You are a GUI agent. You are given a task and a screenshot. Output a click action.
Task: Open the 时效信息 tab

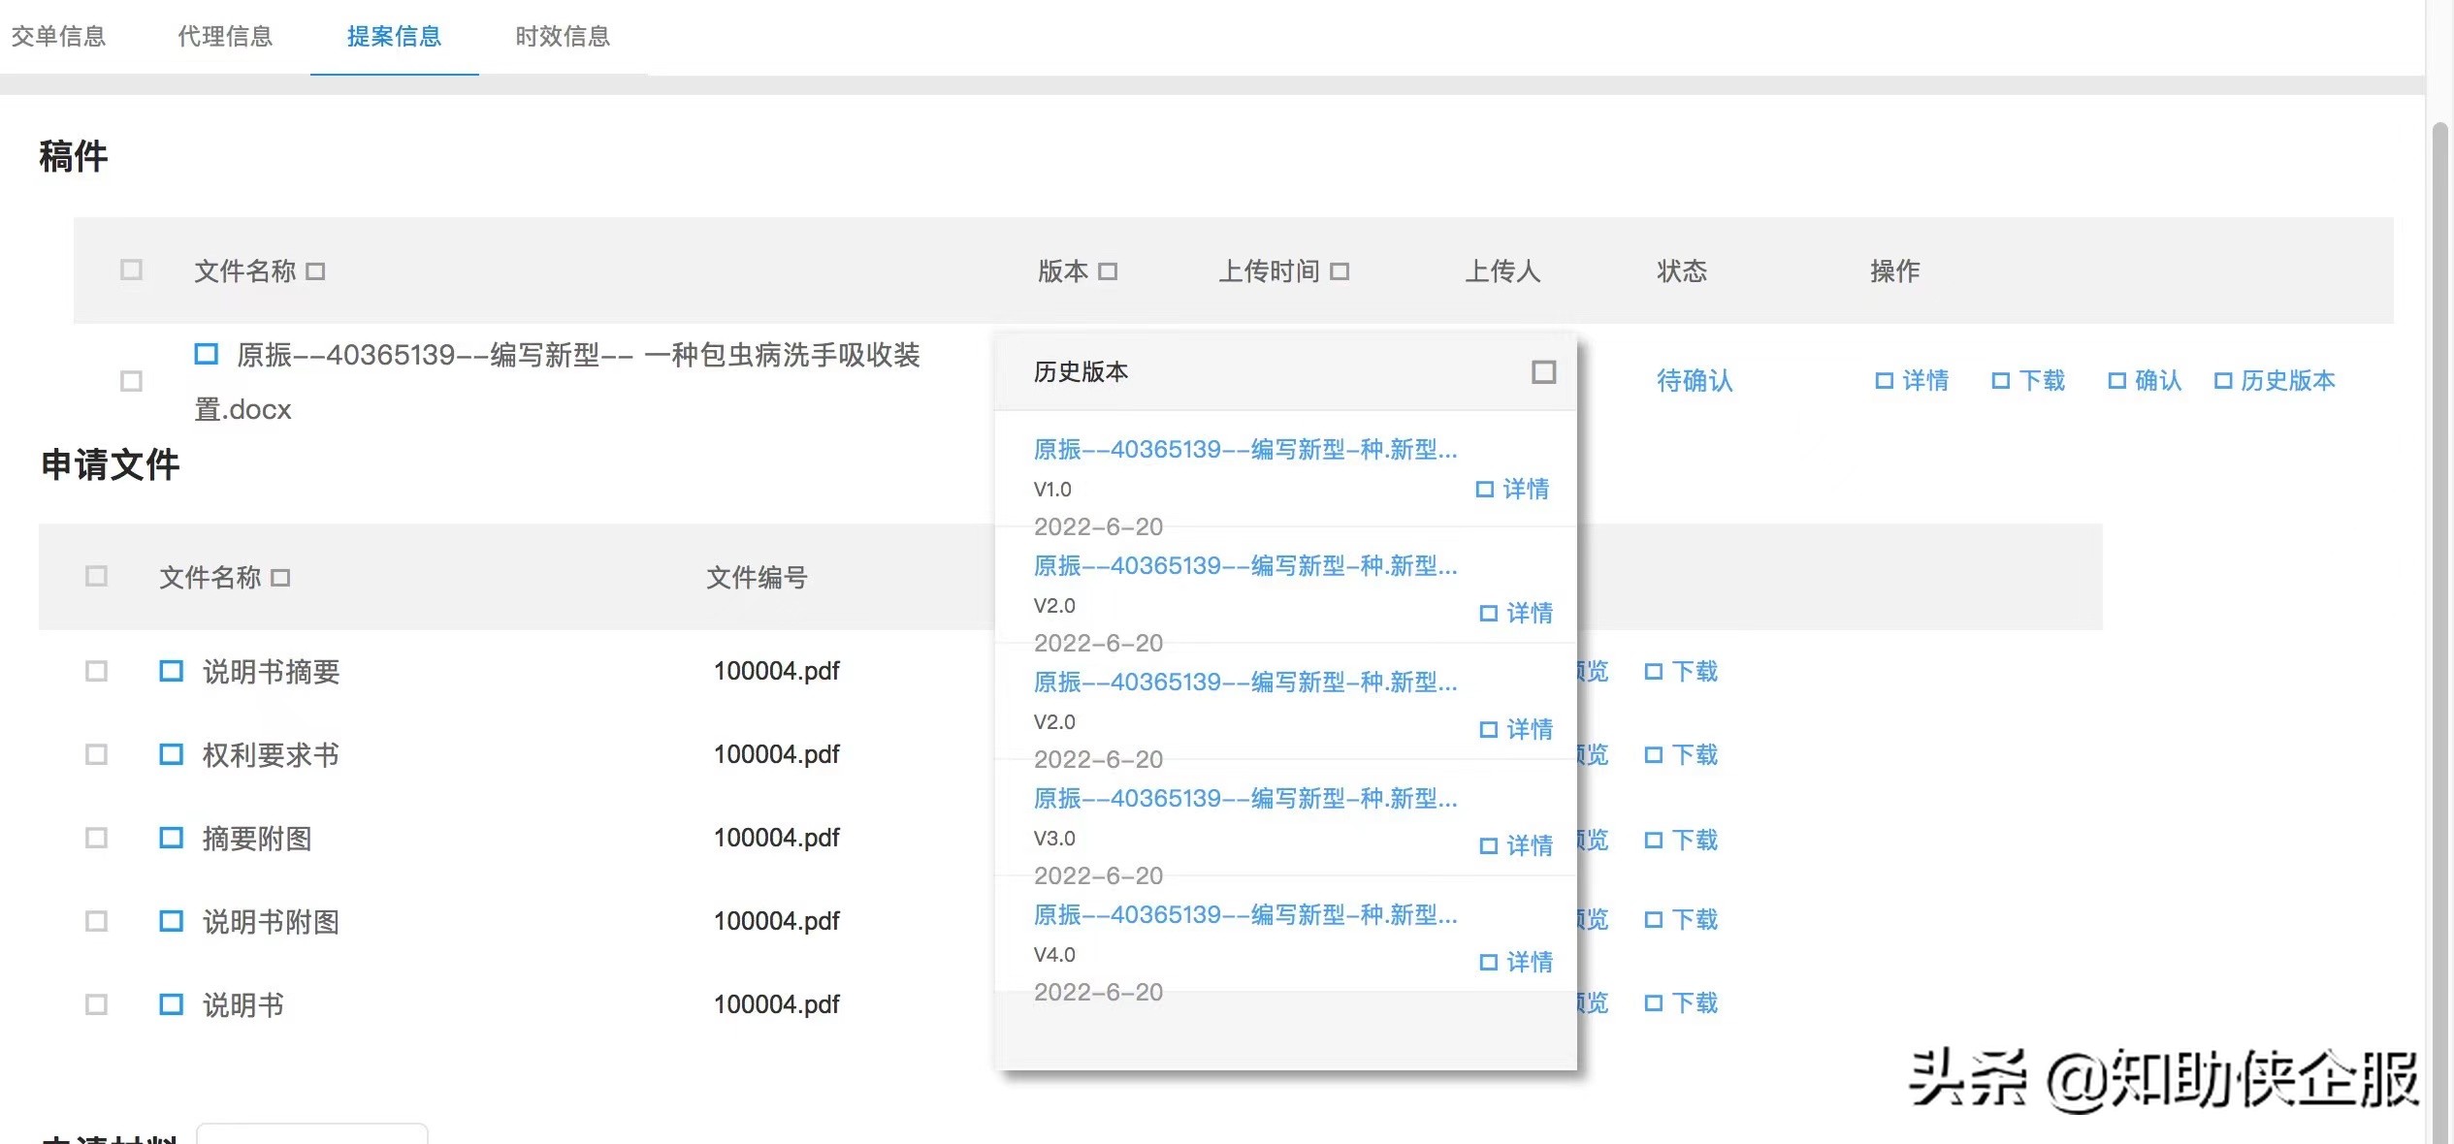click(x=564, y=36)
